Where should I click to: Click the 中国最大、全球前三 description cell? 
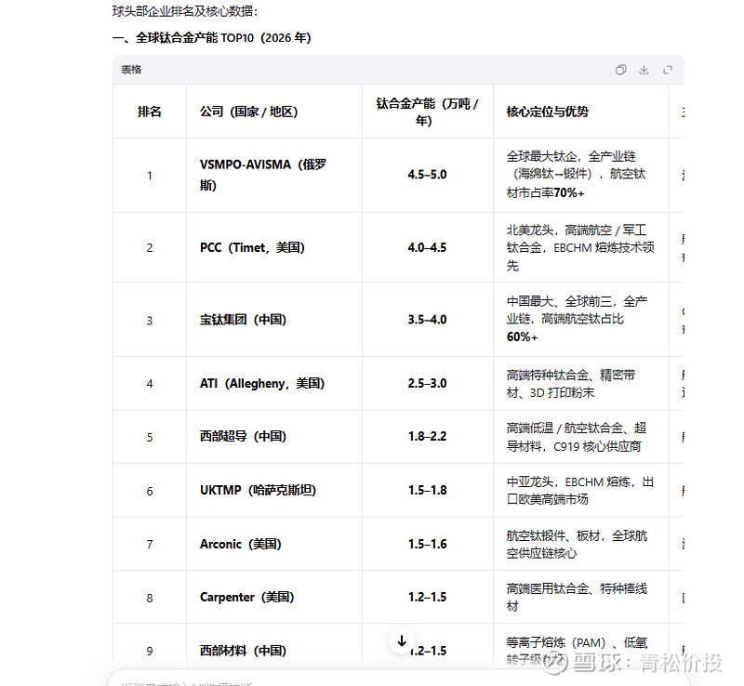(580, 320)
